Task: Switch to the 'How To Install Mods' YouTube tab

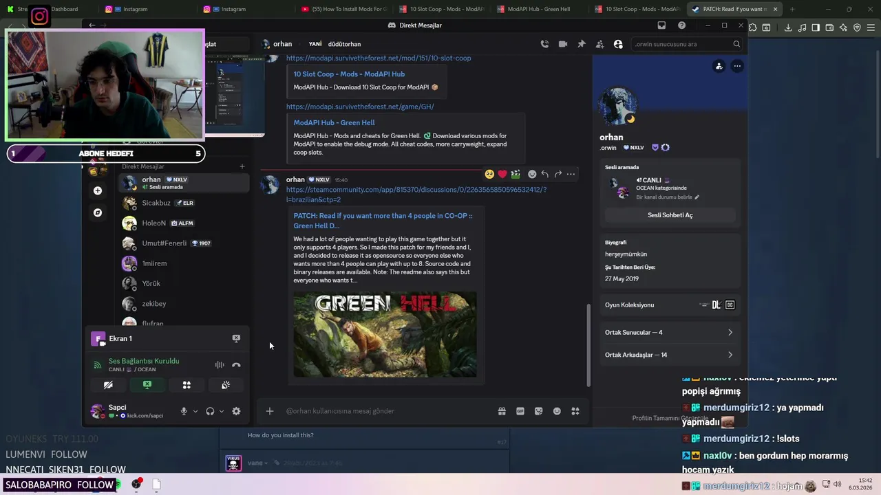Action: pyautogui.click(x=344, y=9)
